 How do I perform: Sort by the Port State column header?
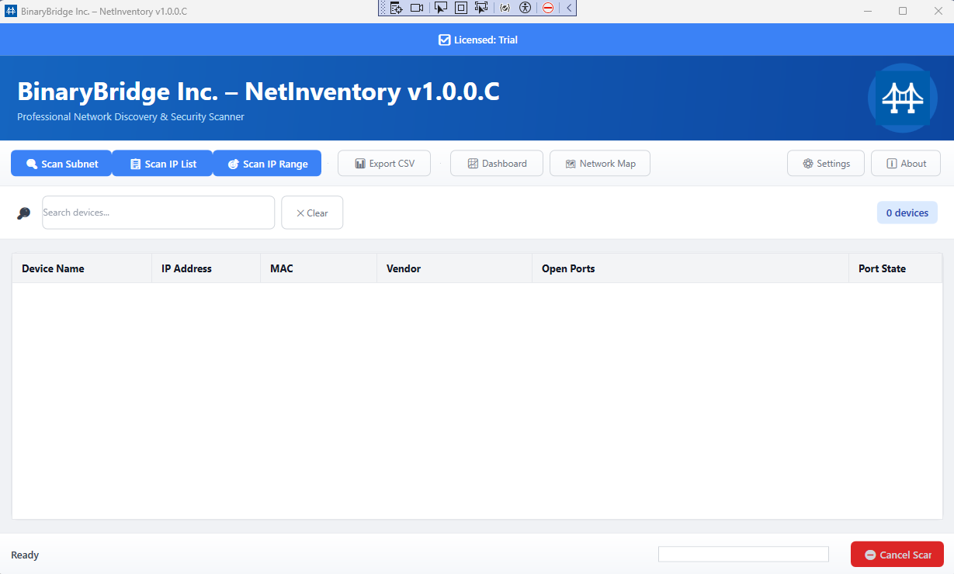pyautogui.click(x=895, y=268)
